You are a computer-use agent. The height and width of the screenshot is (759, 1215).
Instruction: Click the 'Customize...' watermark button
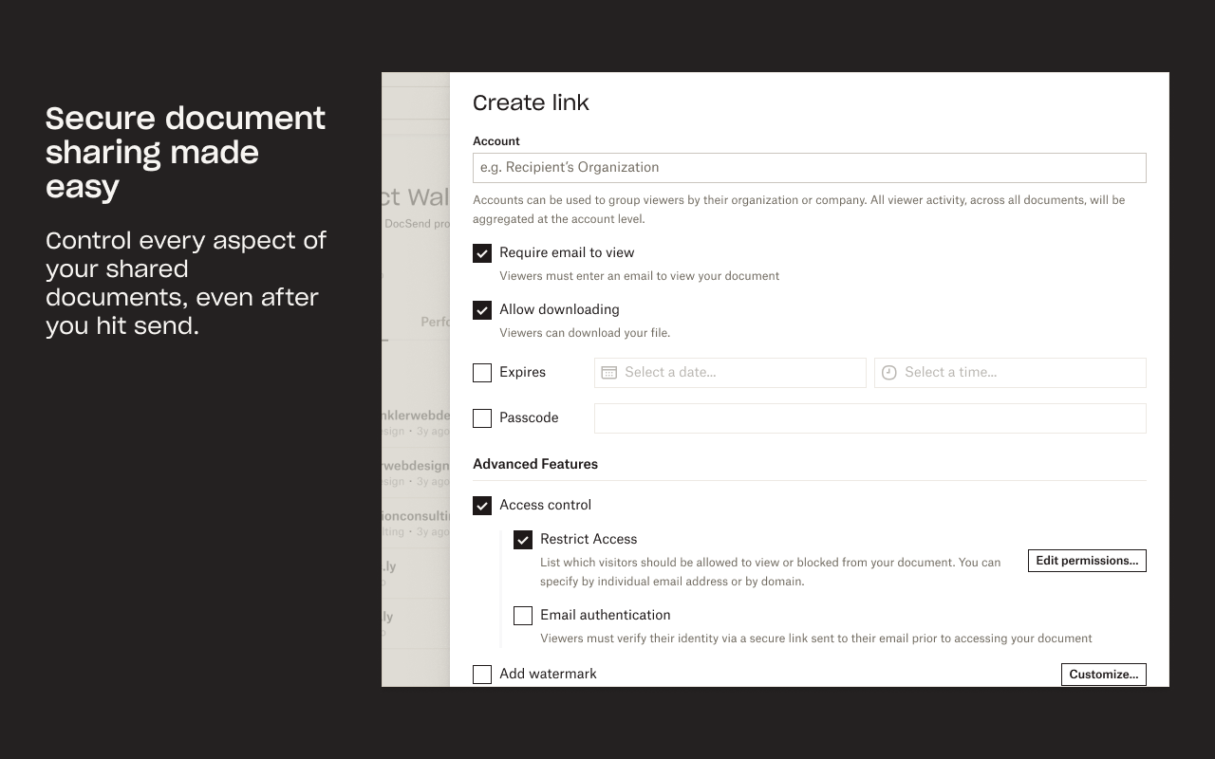click(x=1103, y=675)
